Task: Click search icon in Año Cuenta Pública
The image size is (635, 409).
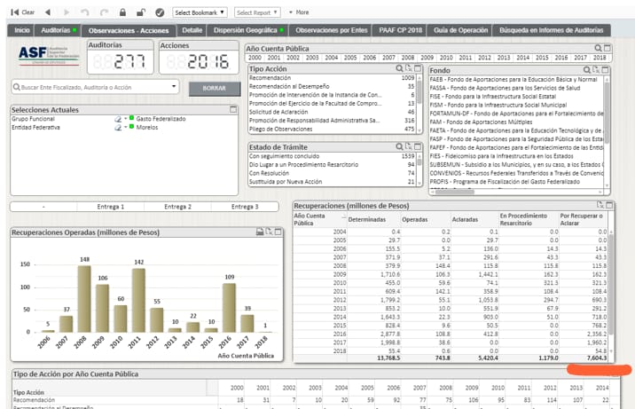Action: 599,48
